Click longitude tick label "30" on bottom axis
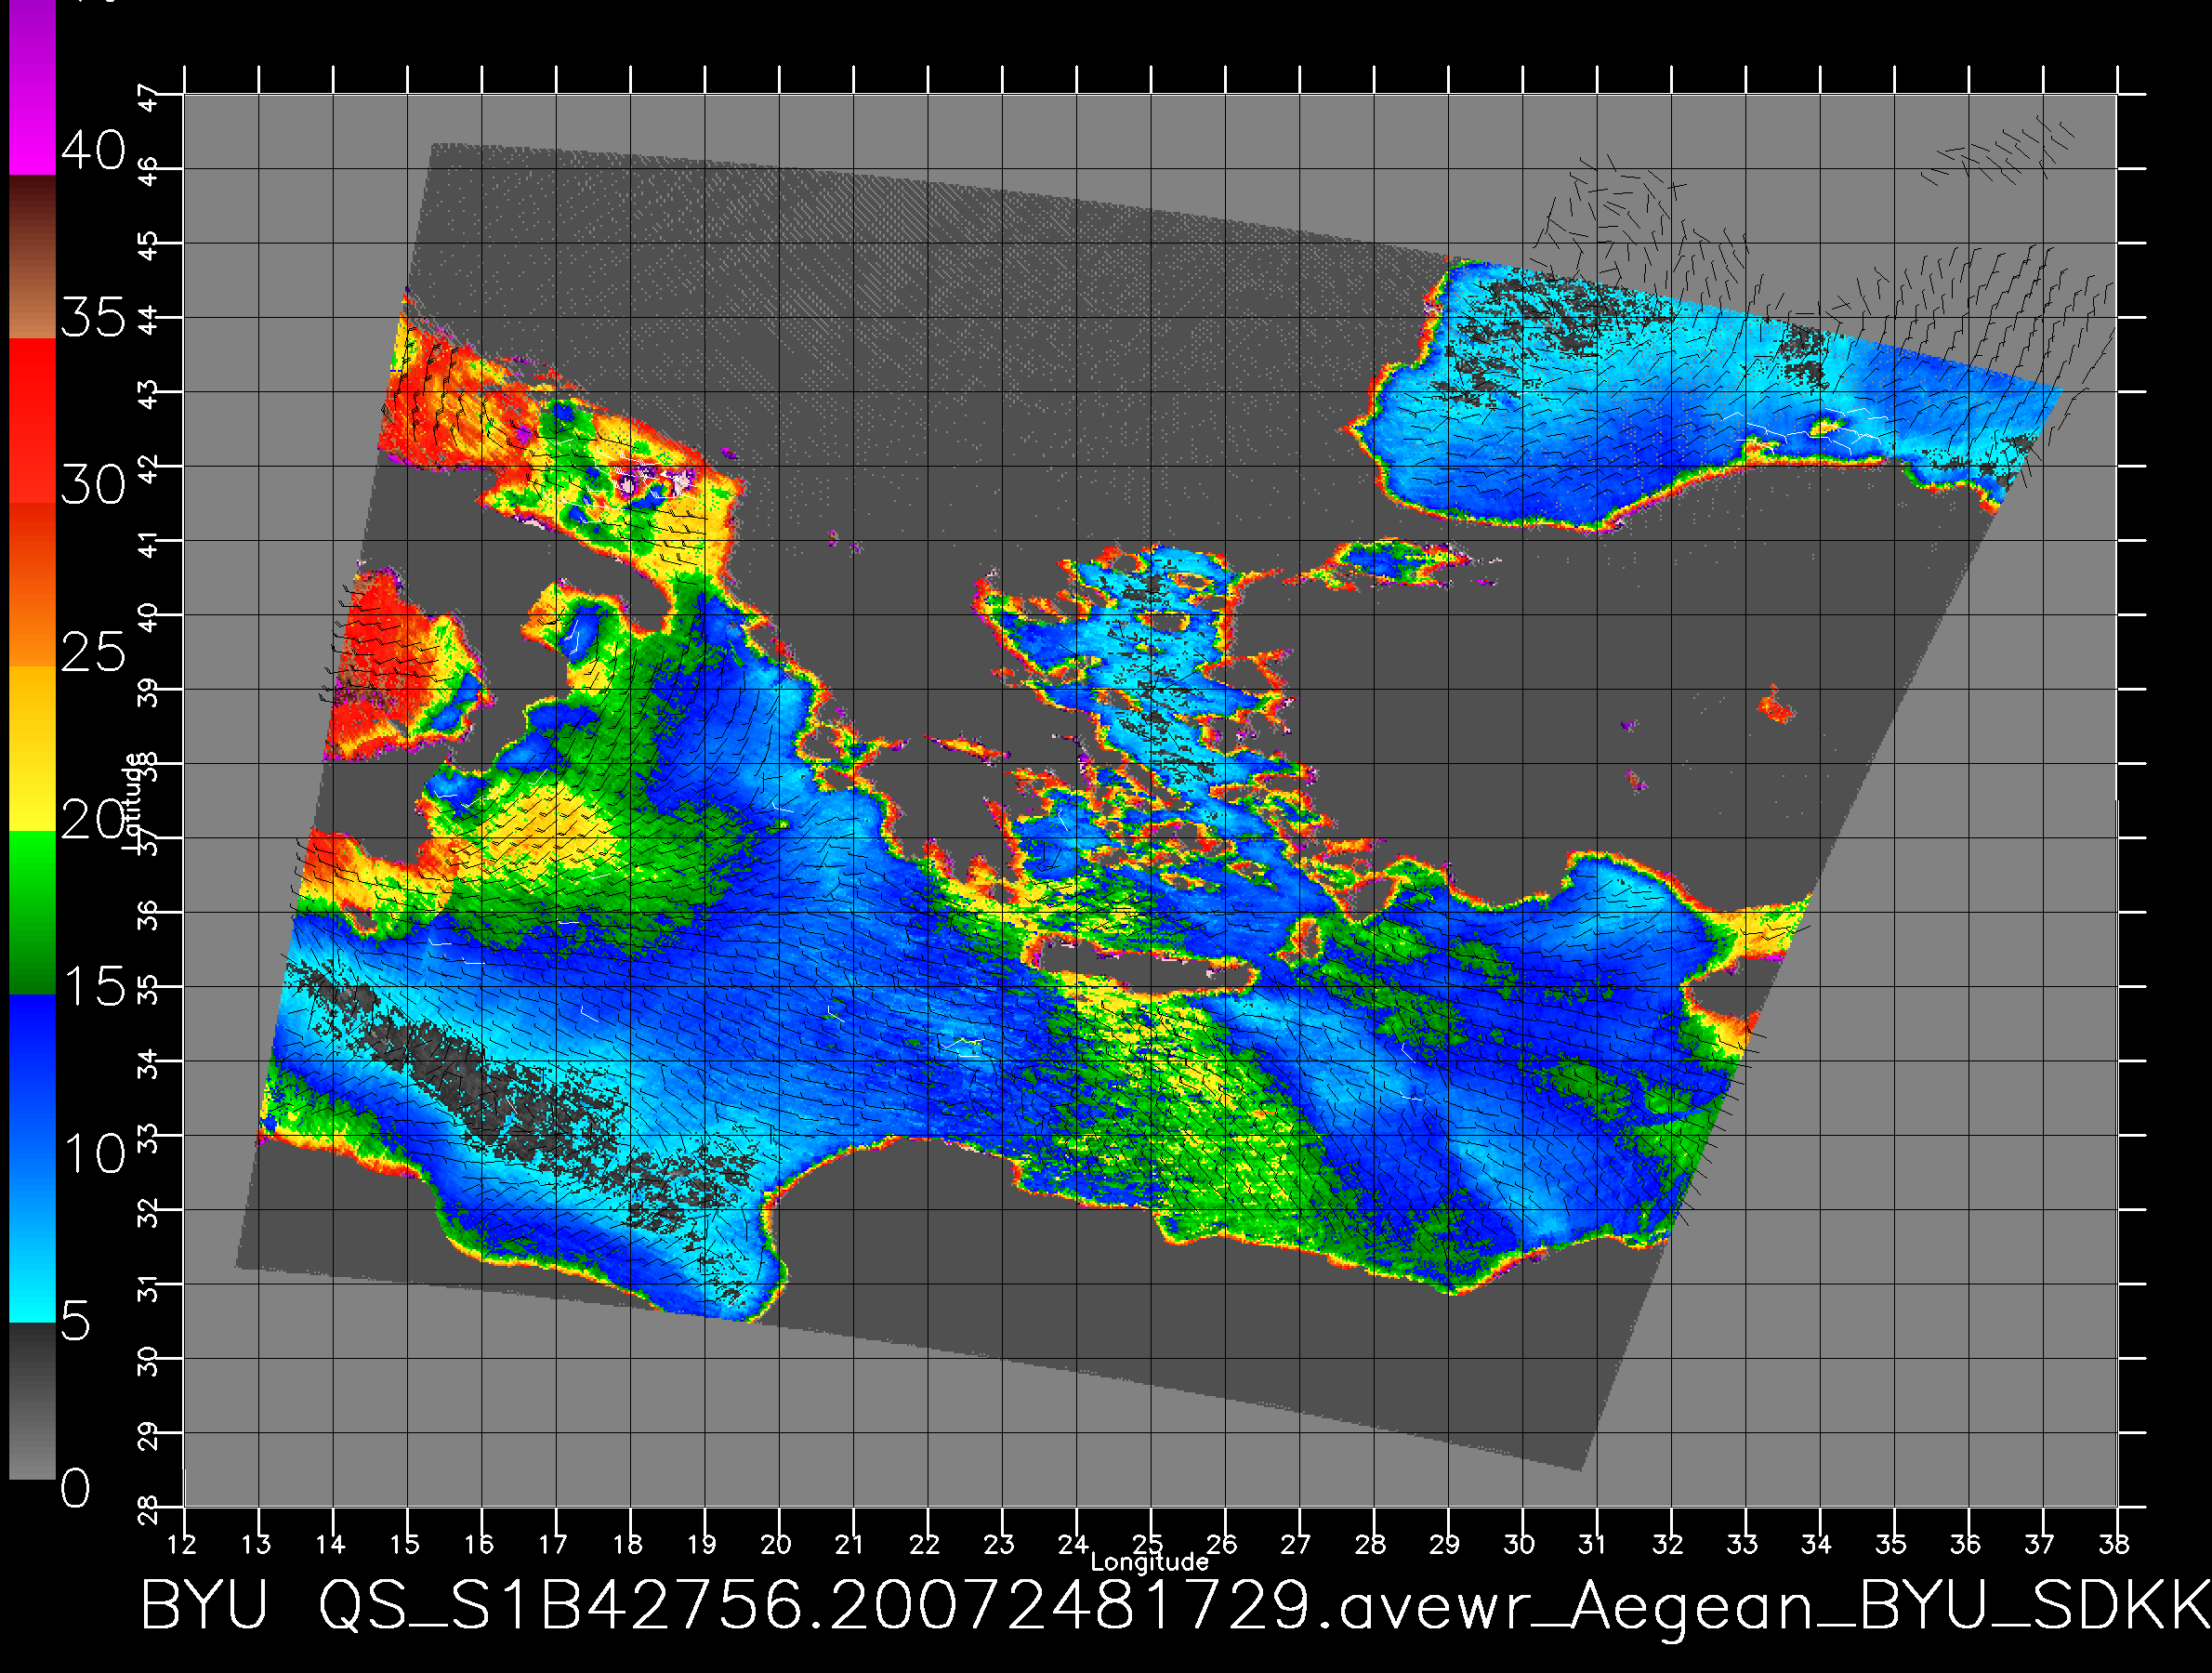Screen dimensions: 2212x1673 pos(1519,1544)
